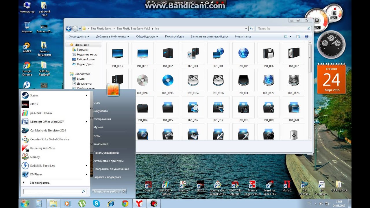This screenshot has width=370, height=208.
Task: Open Explorer help question mark icon
Action: [306, 37]
